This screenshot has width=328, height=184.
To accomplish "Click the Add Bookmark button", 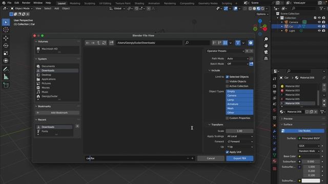I will tap(57, 112).
